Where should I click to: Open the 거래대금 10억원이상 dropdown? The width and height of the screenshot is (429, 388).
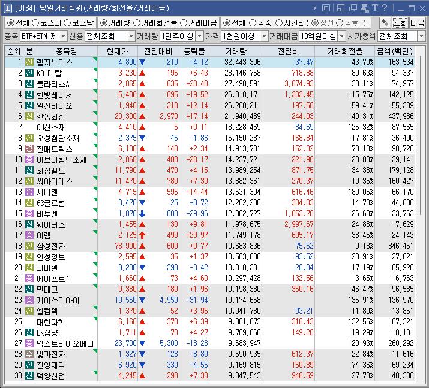click(342, 36)
